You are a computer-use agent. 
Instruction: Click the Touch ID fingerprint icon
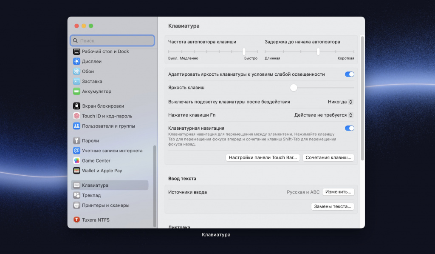(76, 116)
